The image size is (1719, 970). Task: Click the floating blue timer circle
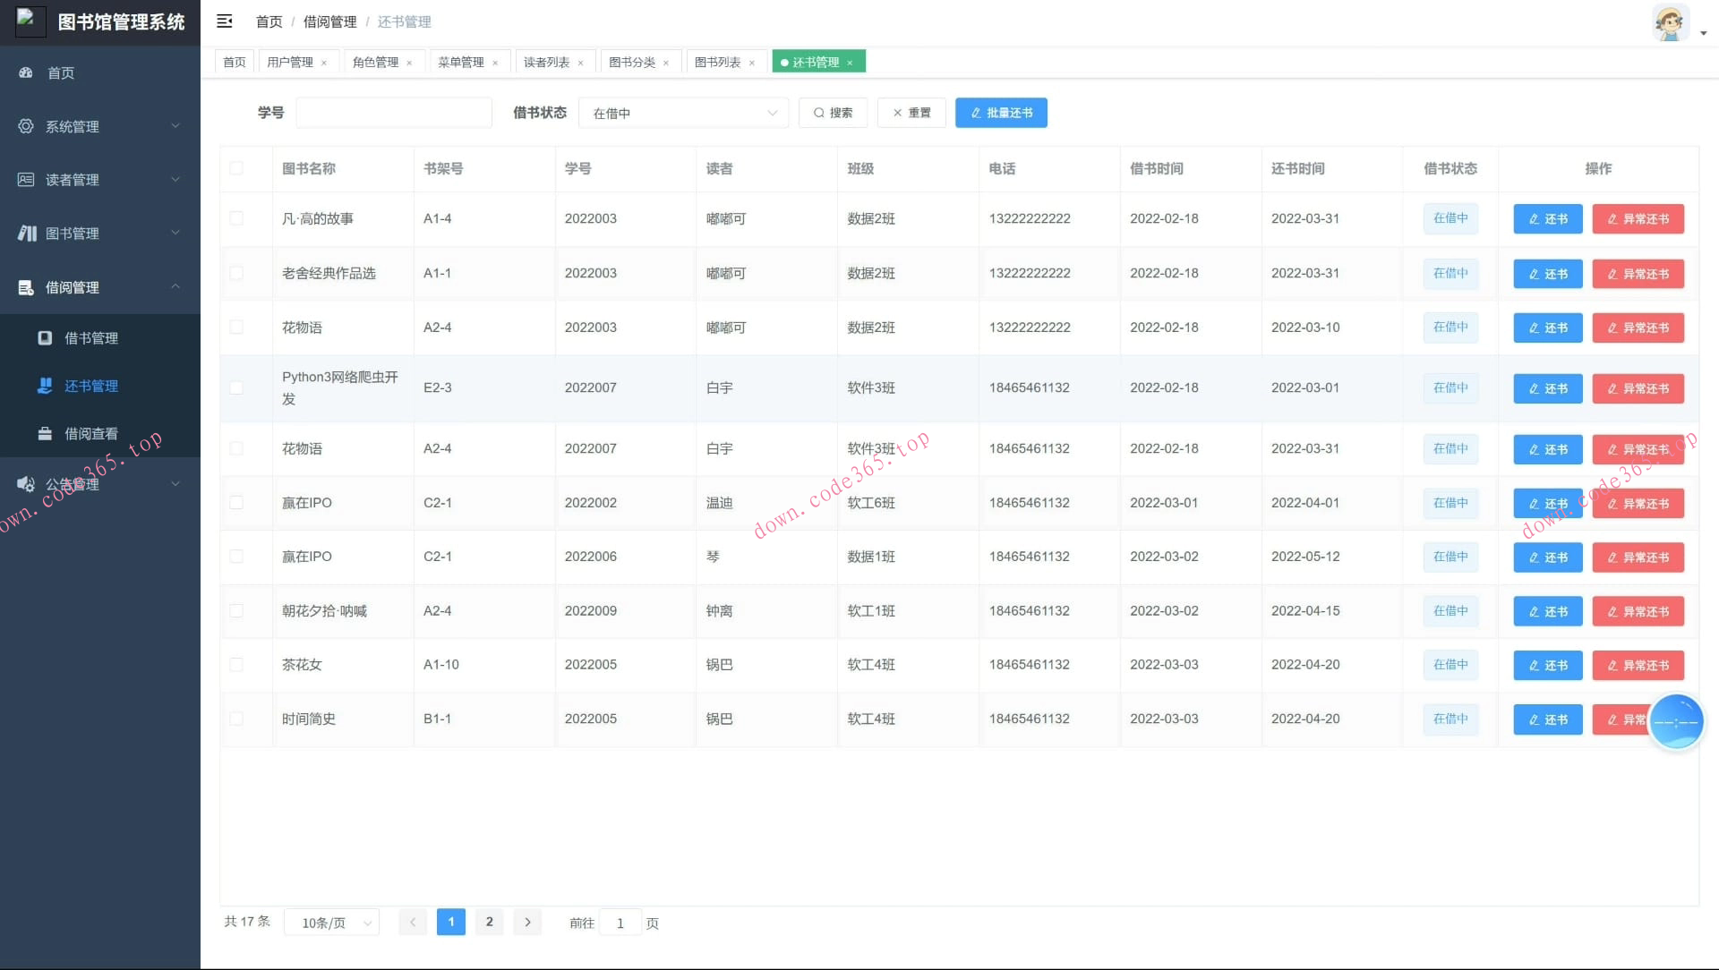[x=1675, y=721]
